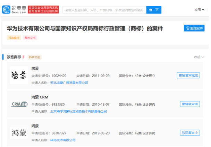
Task: Select application date 2019-05-20
Action: [101, 133]
